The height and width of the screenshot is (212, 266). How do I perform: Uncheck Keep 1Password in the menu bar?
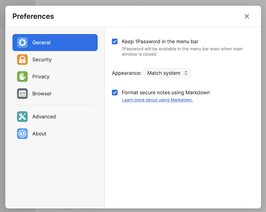(x=115, y=41)
